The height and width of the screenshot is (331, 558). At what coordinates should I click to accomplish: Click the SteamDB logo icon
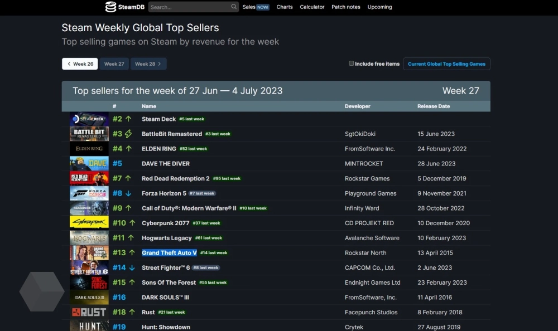111,7
